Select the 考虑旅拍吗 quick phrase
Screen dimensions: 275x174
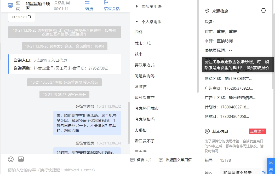145,119
